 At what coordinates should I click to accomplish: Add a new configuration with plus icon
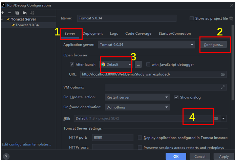[x=2, y=13]
